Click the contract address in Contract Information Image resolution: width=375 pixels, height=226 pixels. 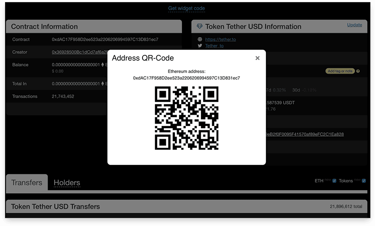[x=105, y=40]
